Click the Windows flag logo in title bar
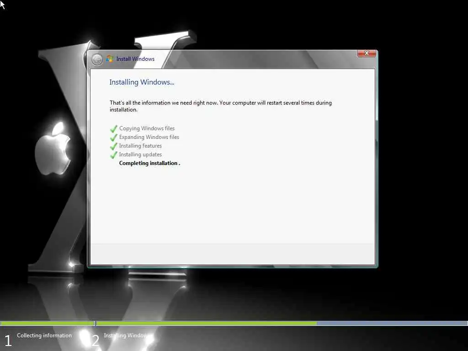468x351 pixels. 110,59
